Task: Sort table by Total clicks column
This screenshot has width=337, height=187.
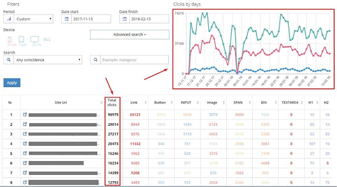Action: (x=112, y=102)
